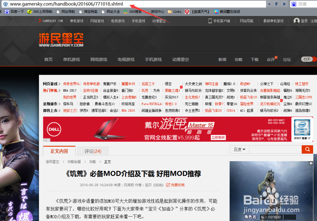Viewport: 317px width, 221px height.
Task: Open the 淘宝特卖 bookmark
Action: click(x=88, y=12)
